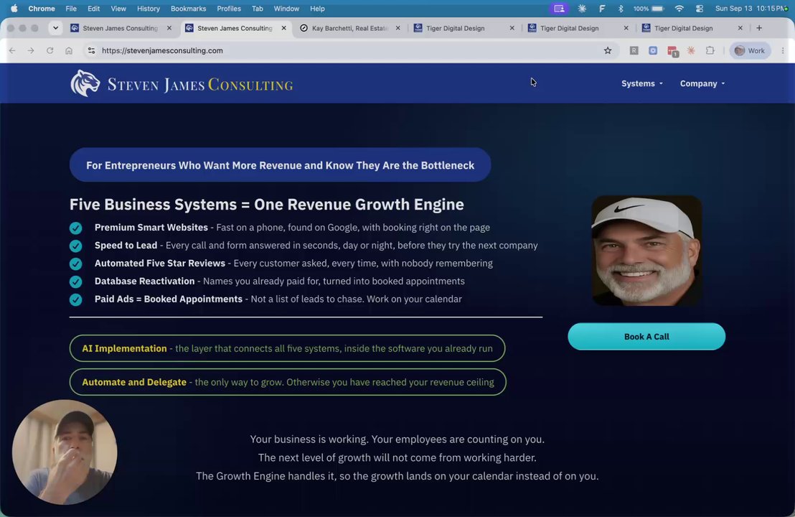Click checkmark beside Automated Five Star Reviews
This screenshot has width=795, height=517.
75,264
